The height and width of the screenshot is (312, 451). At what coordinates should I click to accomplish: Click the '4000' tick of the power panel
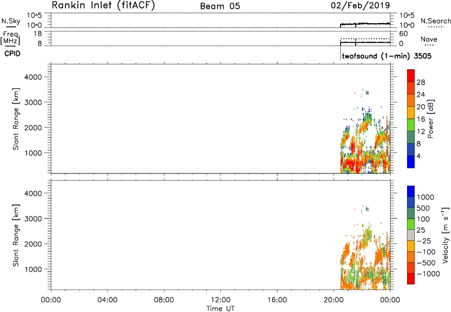(33, 77)
